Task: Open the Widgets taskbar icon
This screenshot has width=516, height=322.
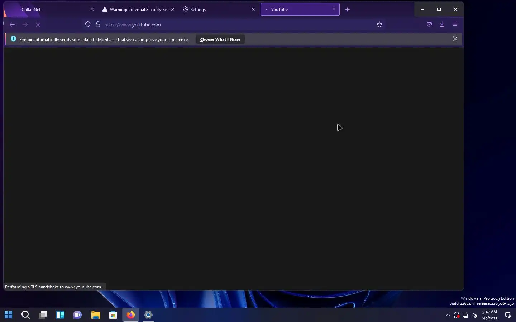Action: (x=60, y=315)
